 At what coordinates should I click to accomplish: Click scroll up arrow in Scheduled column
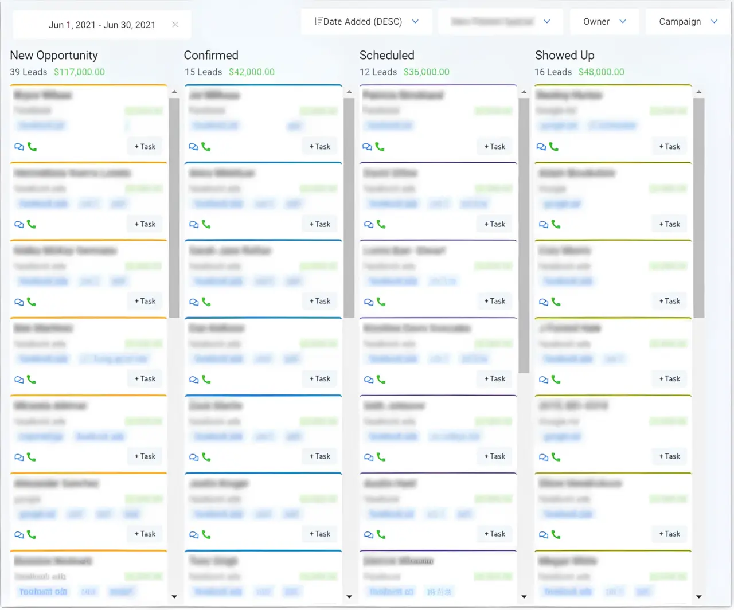[524, 92]
